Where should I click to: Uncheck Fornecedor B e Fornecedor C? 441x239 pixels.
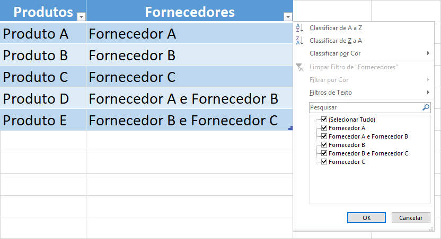(x=324, y=153)
